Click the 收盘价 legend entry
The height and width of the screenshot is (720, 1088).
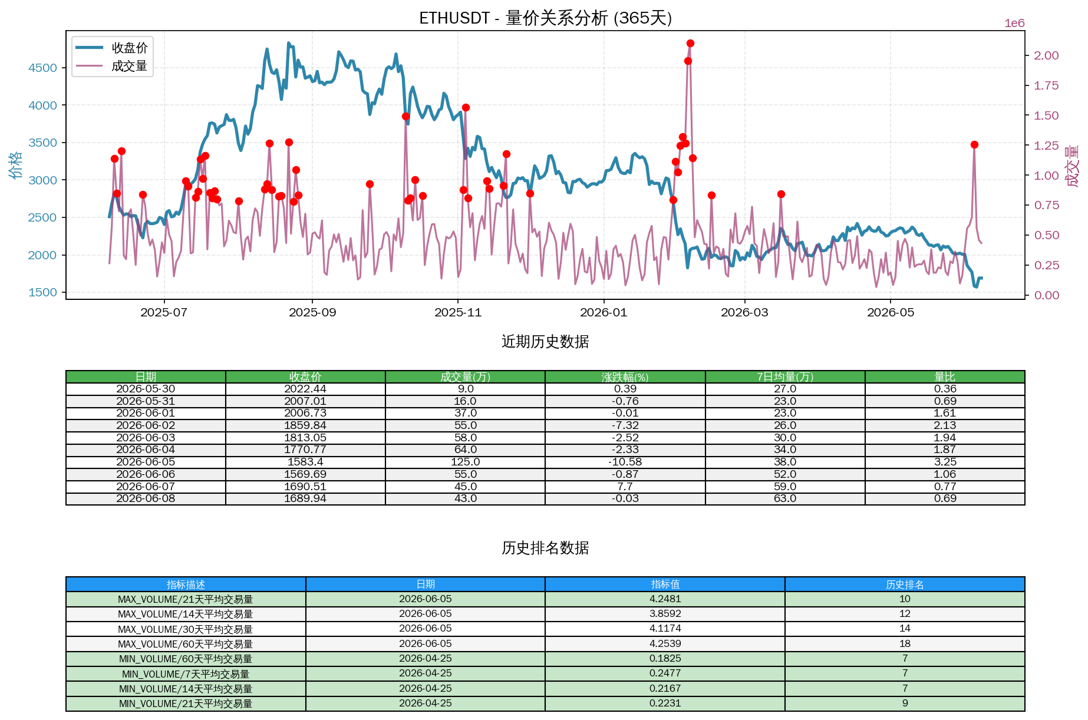pyautogui.click(x=112, y=48)
